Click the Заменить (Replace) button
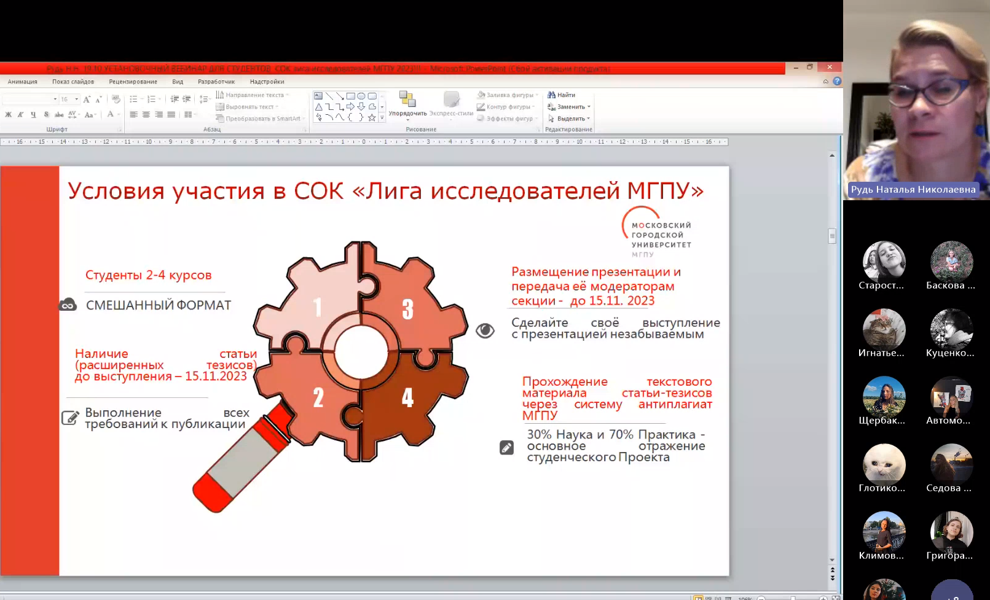This screenshot has width=990, height=600. (x=569, y=107)
